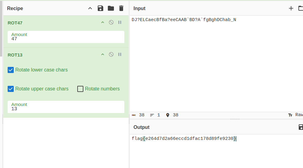The height and width of the screenshot is (168, 303).
Task: Disable the ROT13 operation
Action: 111,54
